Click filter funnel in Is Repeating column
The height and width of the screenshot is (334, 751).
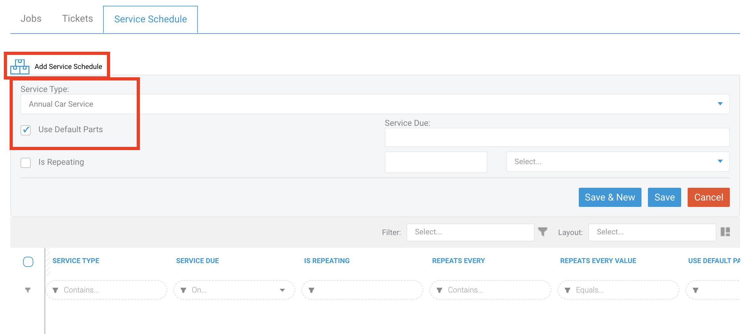pos(311,290)
